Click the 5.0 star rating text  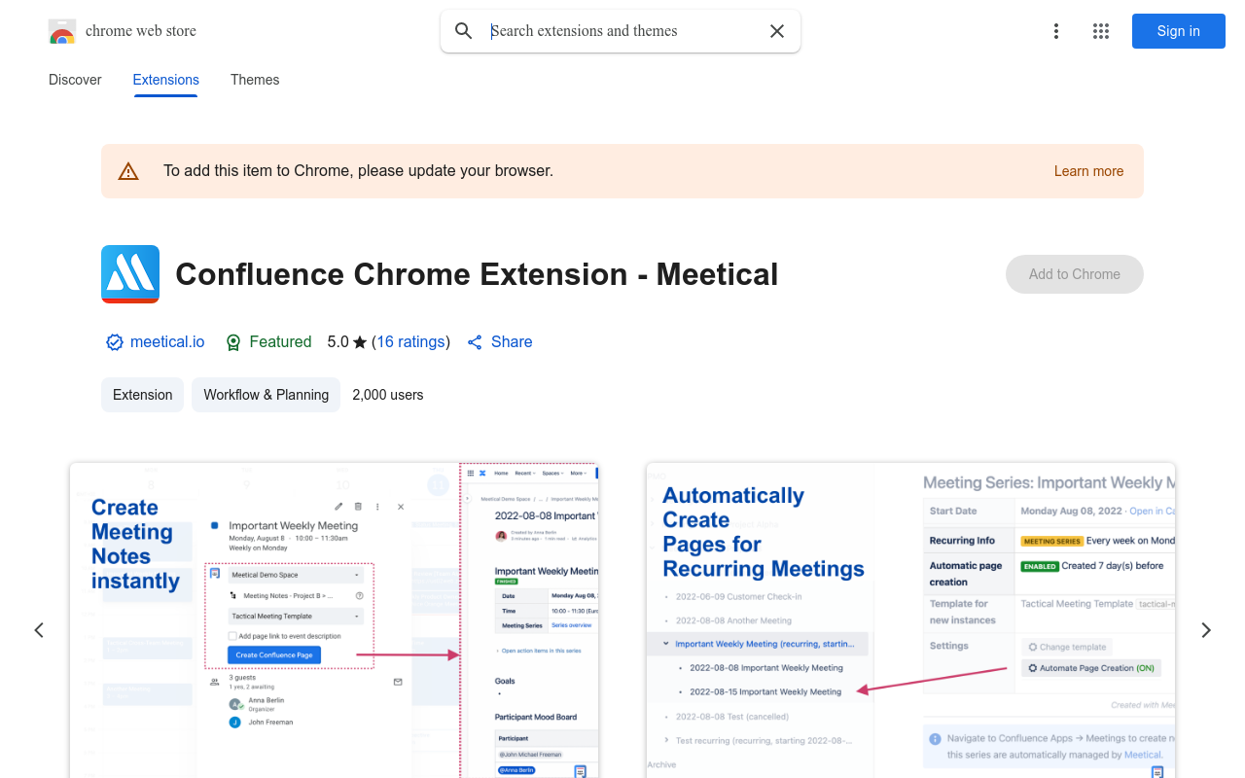[347, 342]
